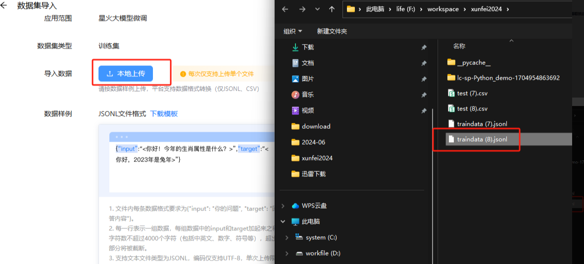Click the pin icon next to 下载
This screenshot has width=584, height=264.
[424, 48]
